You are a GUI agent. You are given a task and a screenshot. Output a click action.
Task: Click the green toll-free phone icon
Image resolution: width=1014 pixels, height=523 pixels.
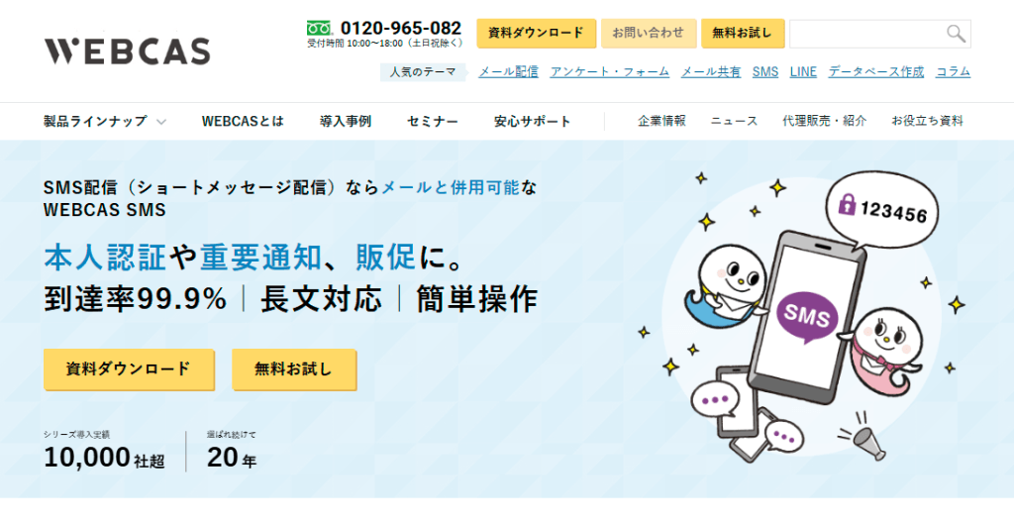click(x=319, y=28)
